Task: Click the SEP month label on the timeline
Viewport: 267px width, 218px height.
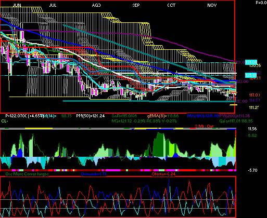Action: click(x=136, y=5)
